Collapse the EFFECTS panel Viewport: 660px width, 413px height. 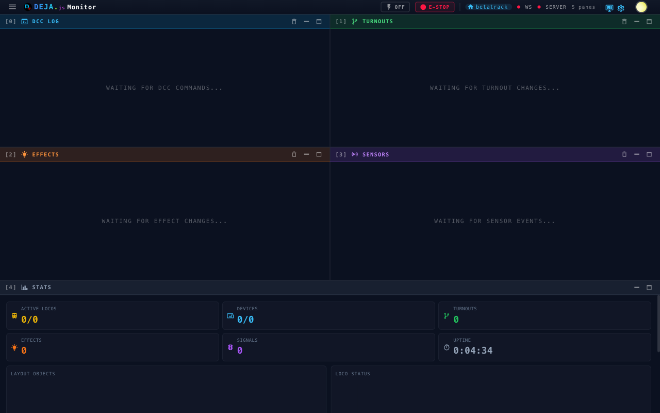[306, 154]
